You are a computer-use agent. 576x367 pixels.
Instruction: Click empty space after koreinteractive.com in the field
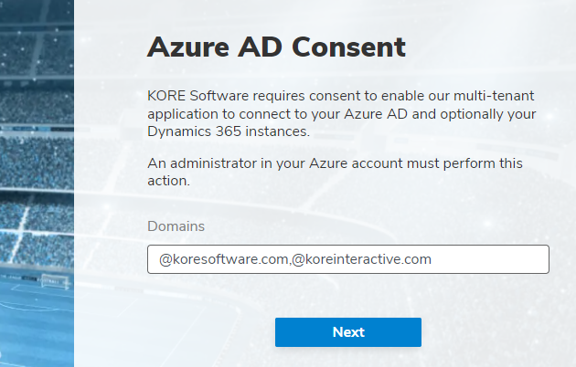pos(488,259)
